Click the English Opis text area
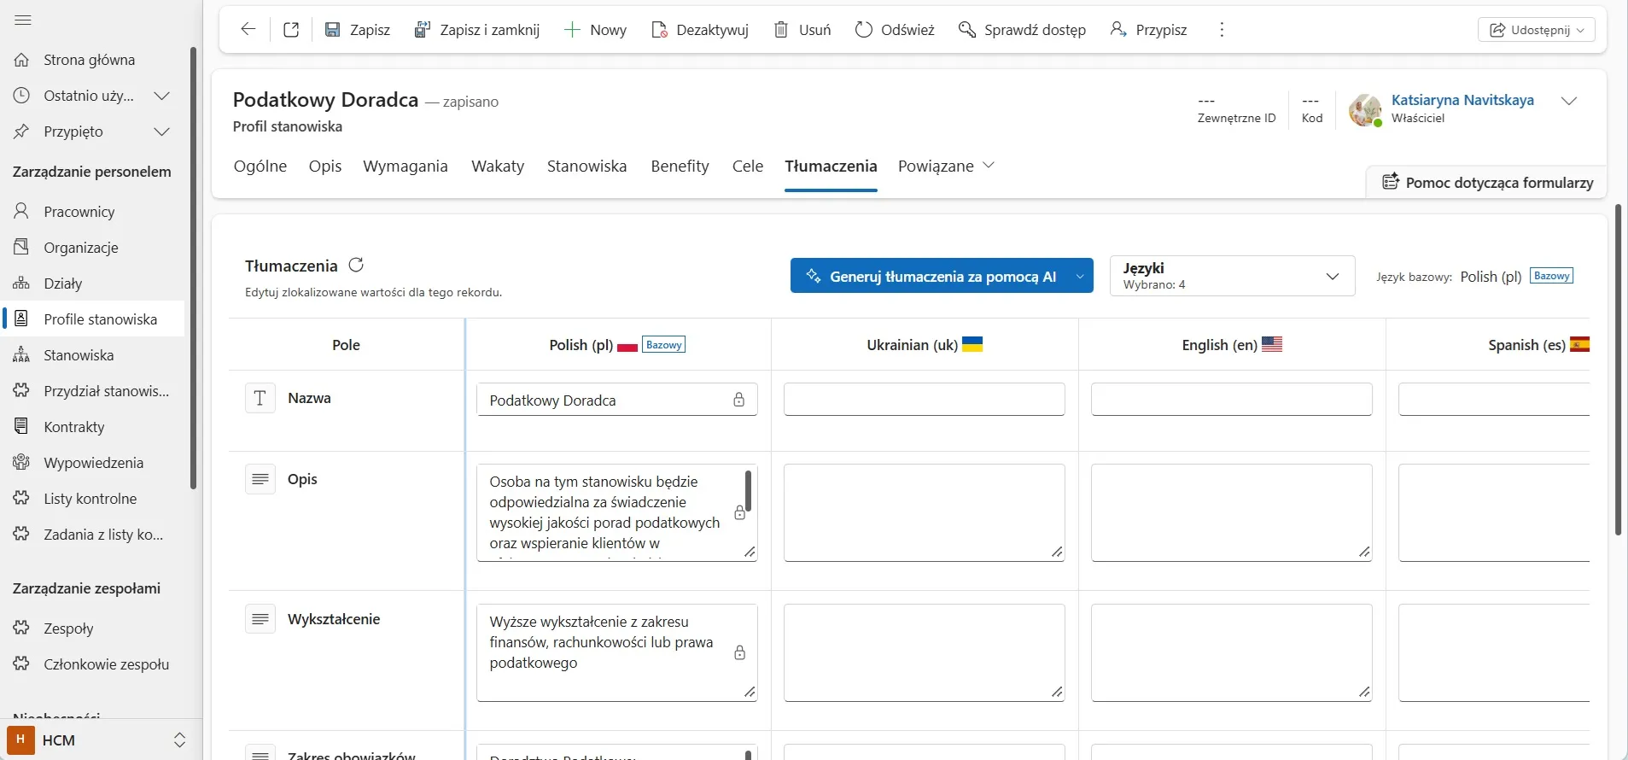Image resolution: width=1628 pixels, height=760 pixels. (1232, 512)
